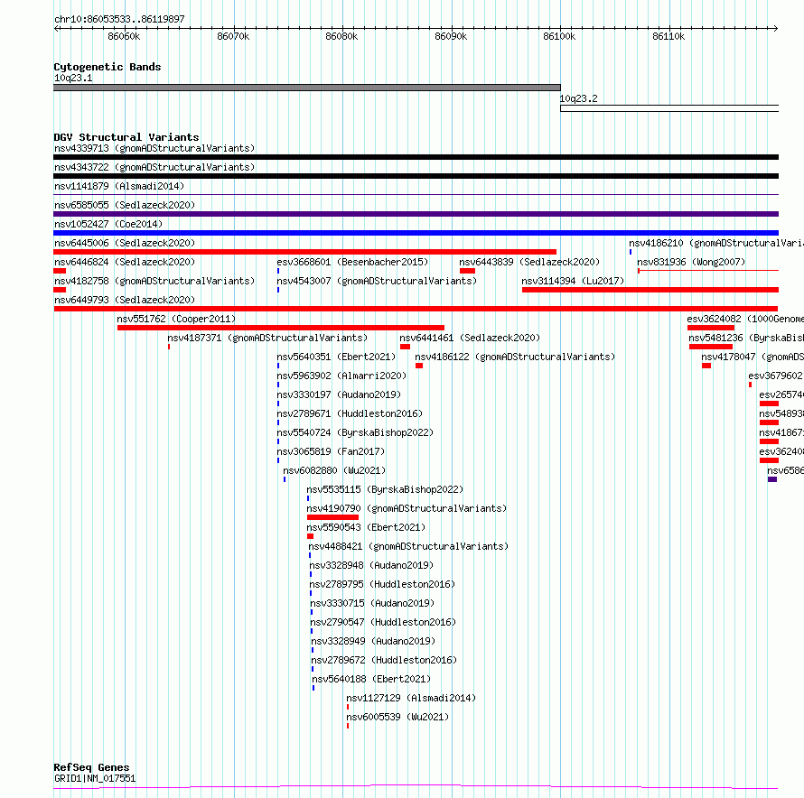Select nsv5590543 (Ebert2021) label
This screenshot has width=804, height=798.
(x=366, y=527)
